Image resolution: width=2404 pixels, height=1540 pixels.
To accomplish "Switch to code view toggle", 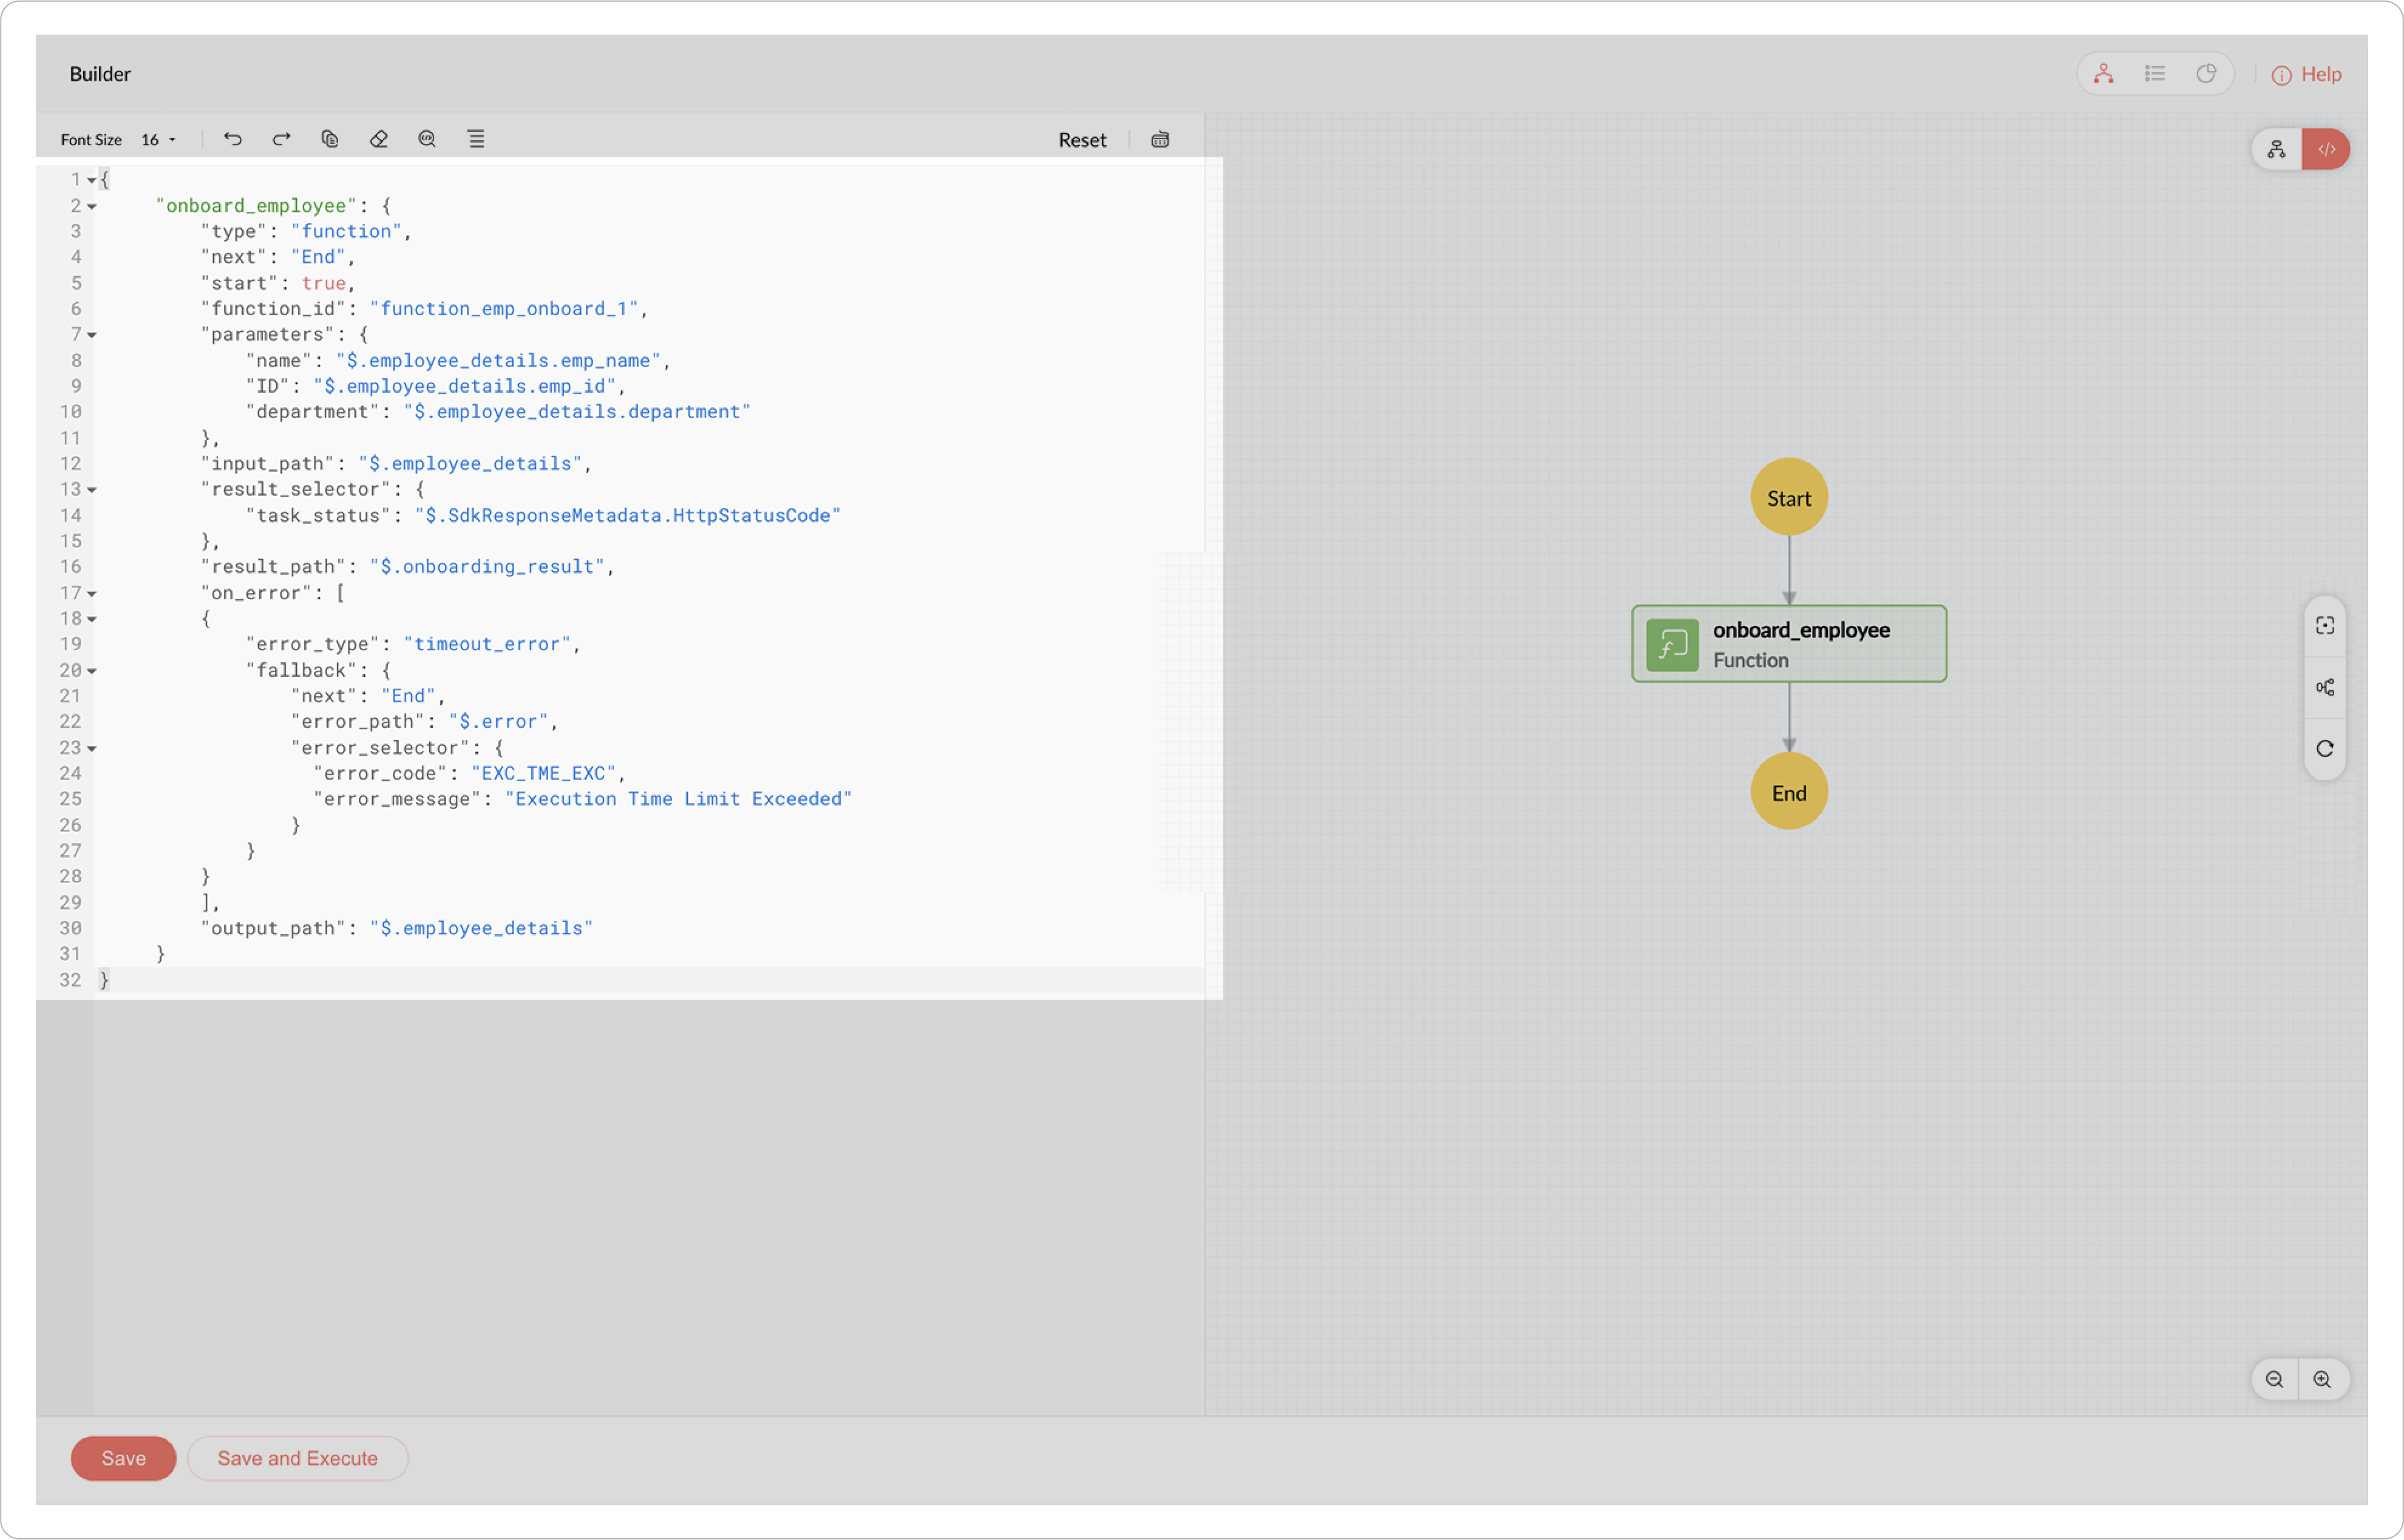I will (x=2326, y=149).
